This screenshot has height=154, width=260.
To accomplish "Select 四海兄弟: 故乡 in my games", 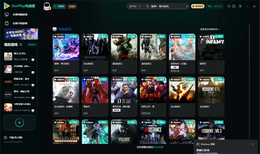I will [19, 82].
